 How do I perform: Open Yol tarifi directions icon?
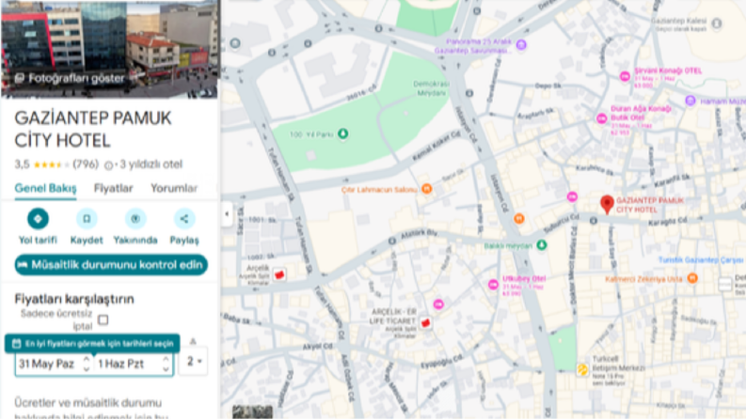coord(38,219)
